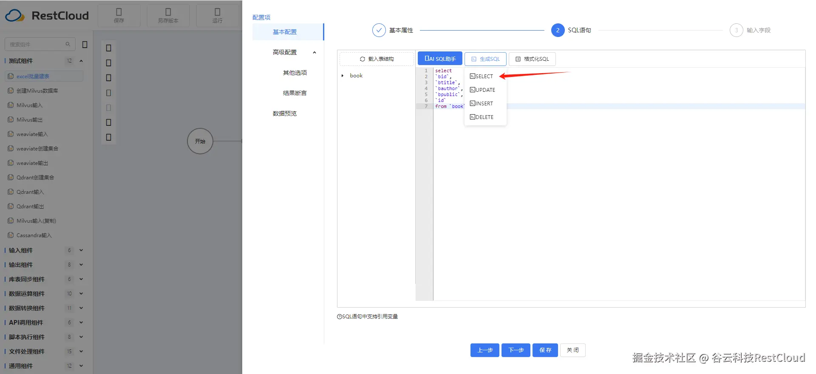Click the 载入表结构 button
This screenshot has height=374, width=816.
[x=377, y=59]
